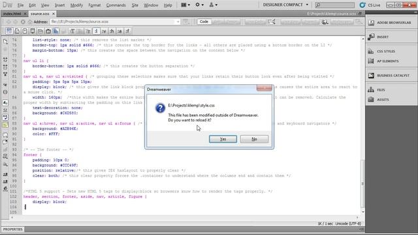This screenshot has height=235, width=418.
Task: Close the Dreamweaver reload dialog
Action: (264, 88)
